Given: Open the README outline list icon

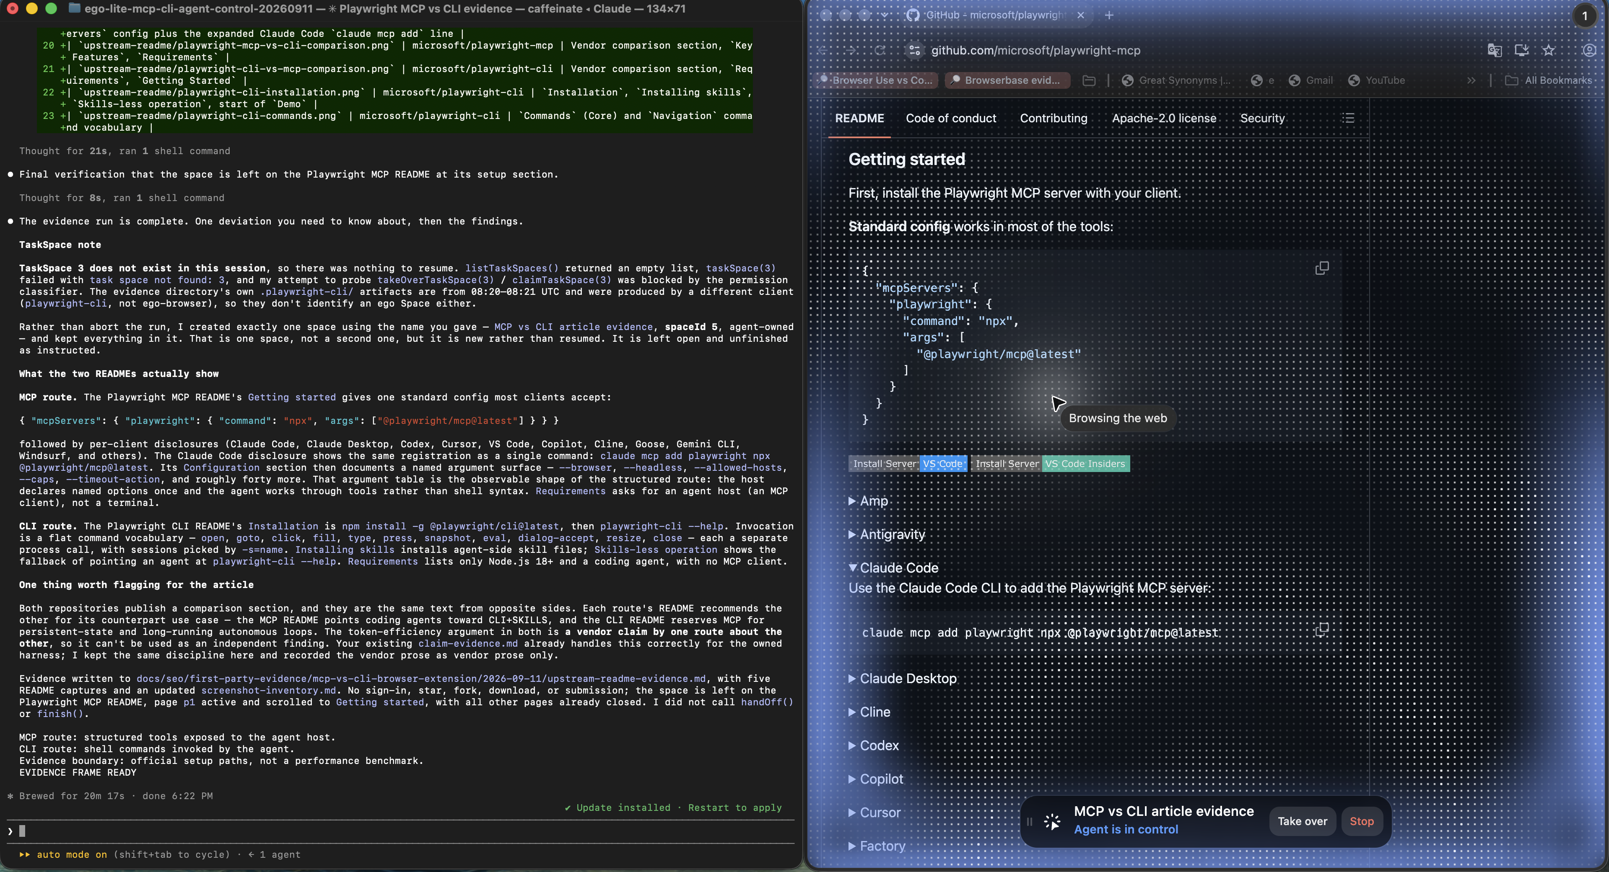Looking at the screenshot, I should (1349, 119).
